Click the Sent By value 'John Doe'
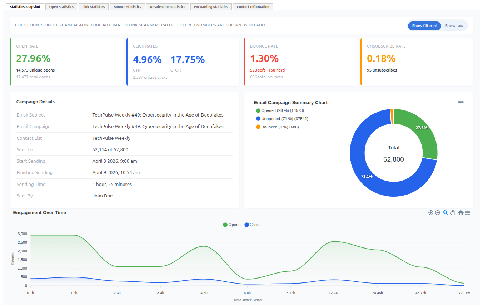 click(x=103, y=196)
